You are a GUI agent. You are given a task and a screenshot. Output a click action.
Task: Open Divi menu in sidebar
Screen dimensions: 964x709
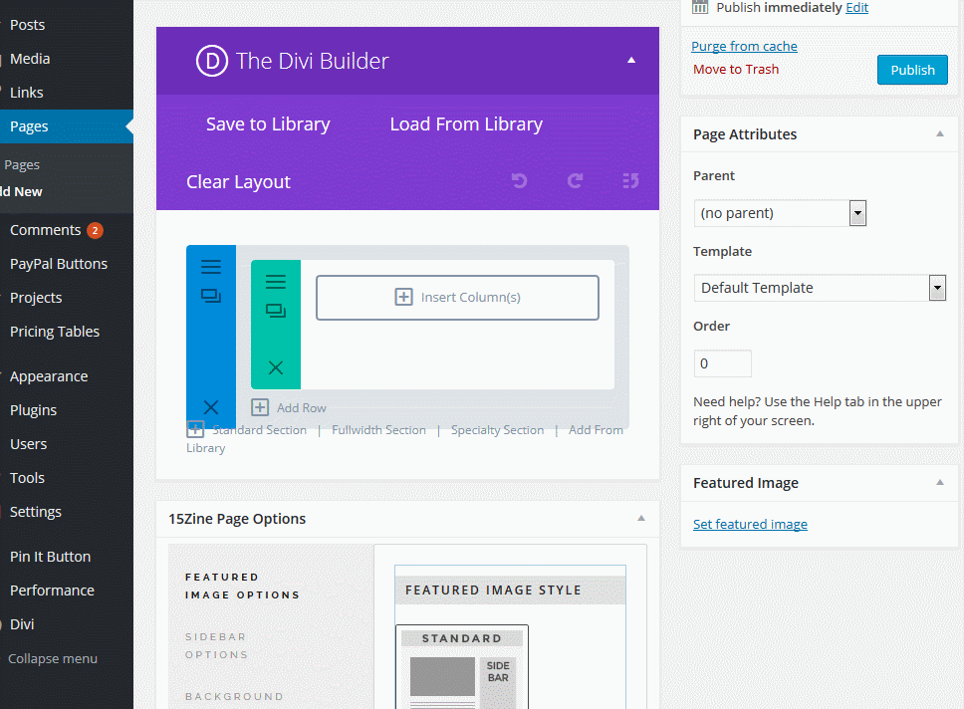click(22, 624)
